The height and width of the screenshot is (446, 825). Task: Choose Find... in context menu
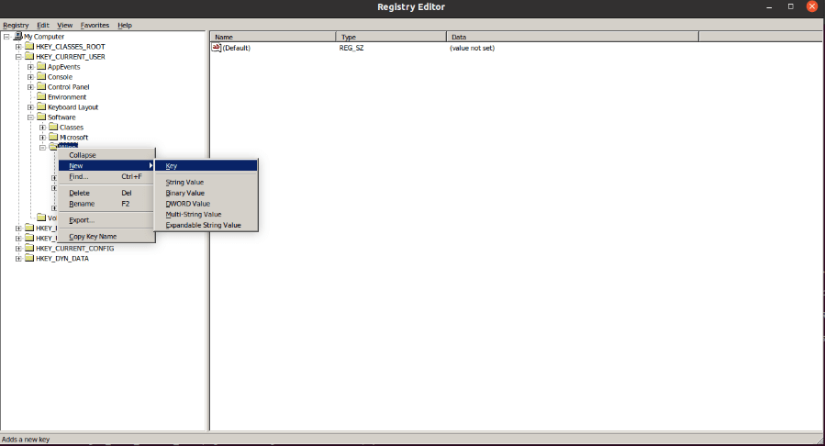point(106,177)
